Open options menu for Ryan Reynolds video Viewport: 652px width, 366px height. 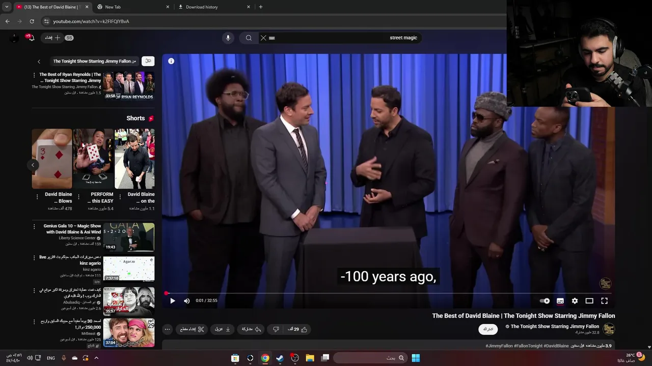pos(34,75)
